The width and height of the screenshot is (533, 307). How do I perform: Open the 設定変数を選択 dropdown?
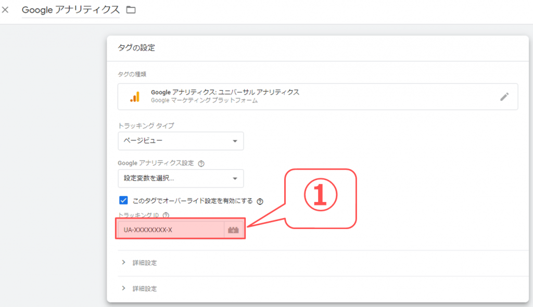click(181, 178)
